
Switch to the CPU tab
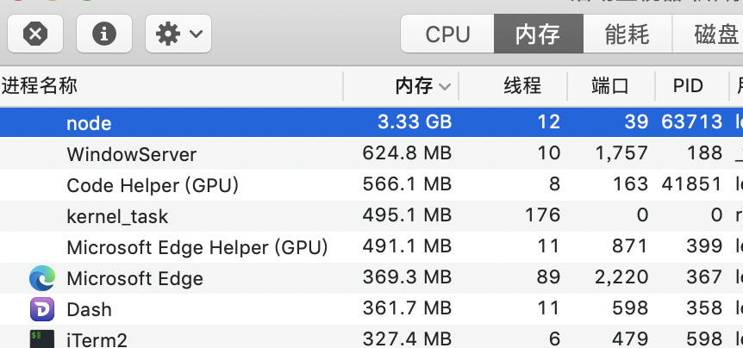click(447, 34)
